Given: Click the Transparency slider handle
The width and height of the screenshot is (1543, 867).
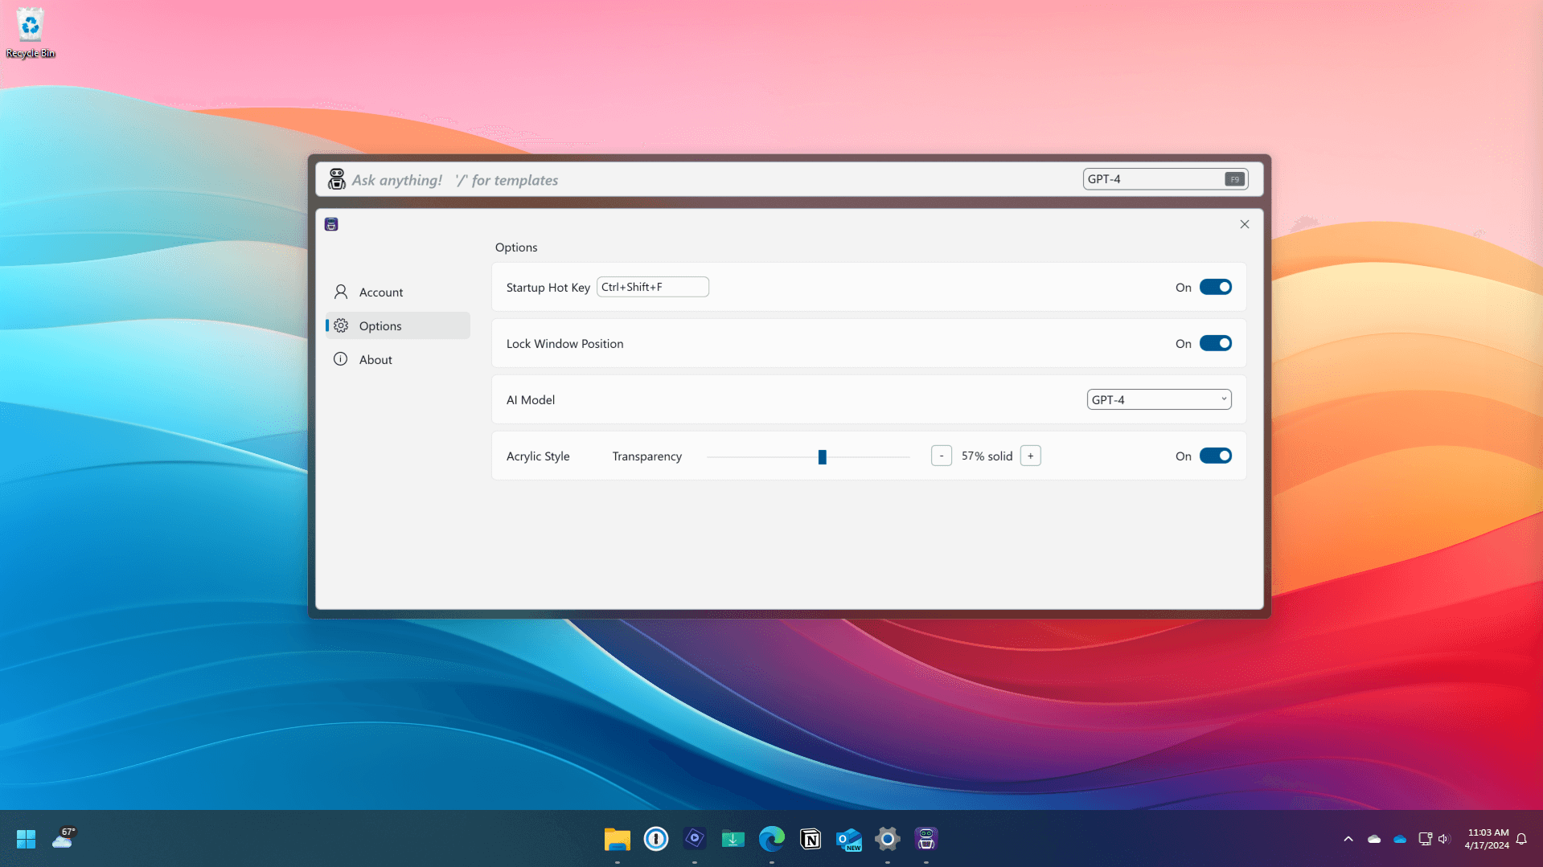Looking at the screenshot, I should click(822, 456).
